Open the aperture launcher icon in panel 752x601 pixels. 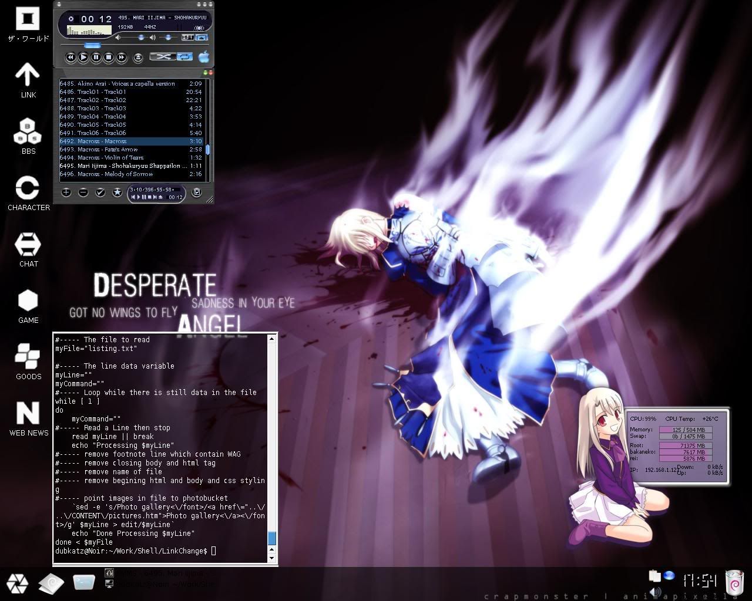coord(17,583)
